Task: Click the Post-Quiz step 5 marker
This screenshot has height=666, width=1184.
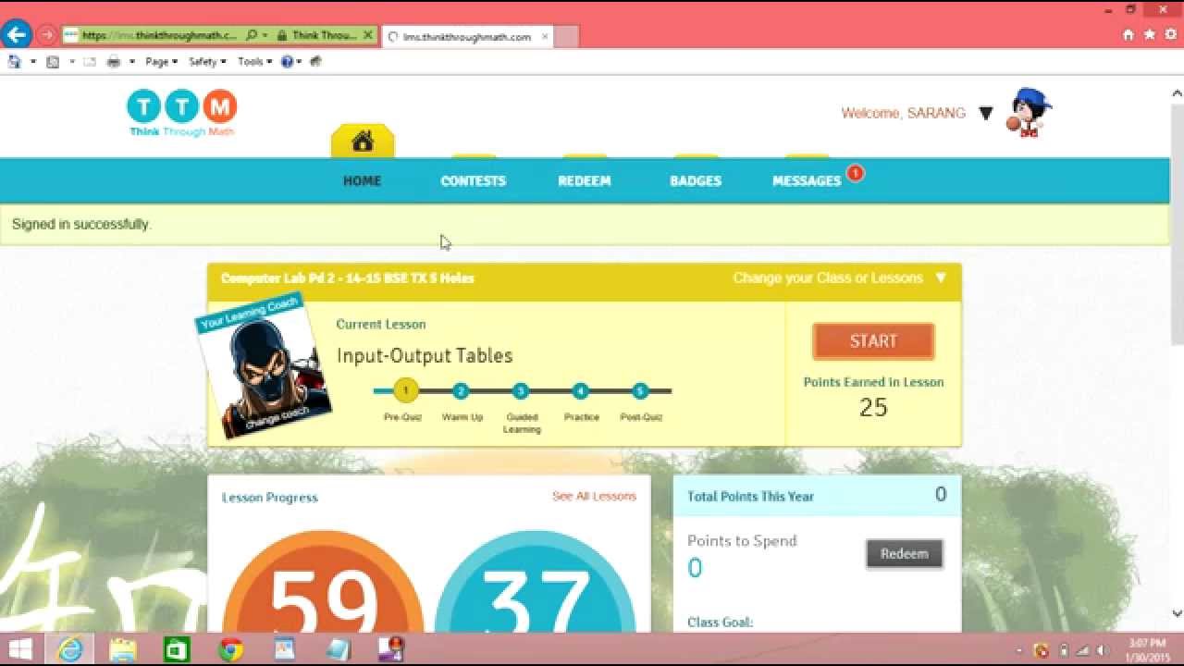Action: pyautogui.click(x=640, y=391)
